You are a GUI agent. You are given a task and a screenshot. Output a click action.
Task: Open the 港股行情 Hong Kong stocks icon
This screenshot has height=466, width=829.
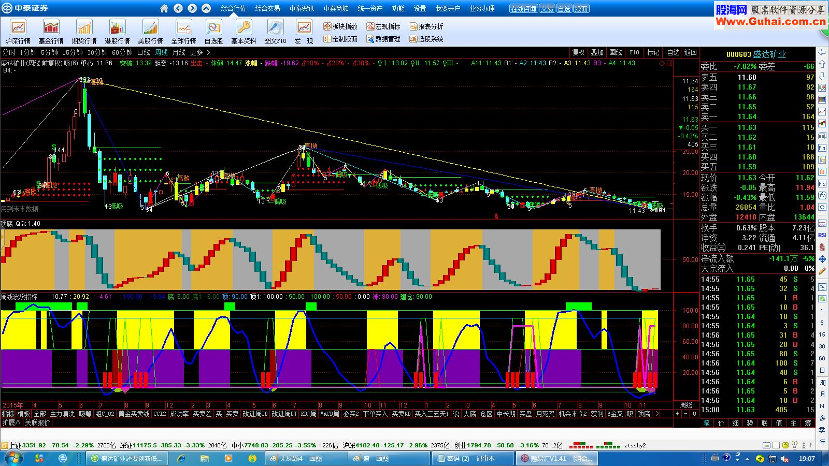117,32
